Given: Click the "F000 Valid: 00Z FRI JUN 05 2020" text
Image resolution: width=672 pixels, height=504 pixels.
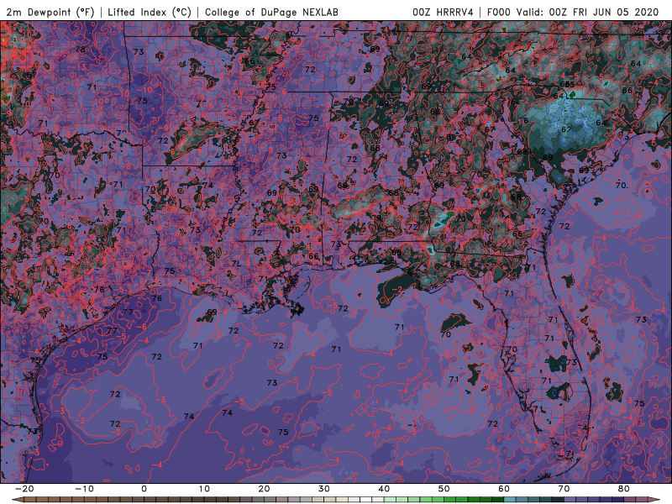Looking at the screenshot, I should [x=573, y=12].
